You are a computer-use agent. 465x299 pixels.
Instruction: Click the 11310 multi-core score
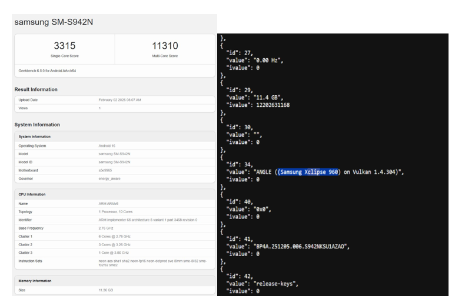pyautogui.click(x=164, y=46)
